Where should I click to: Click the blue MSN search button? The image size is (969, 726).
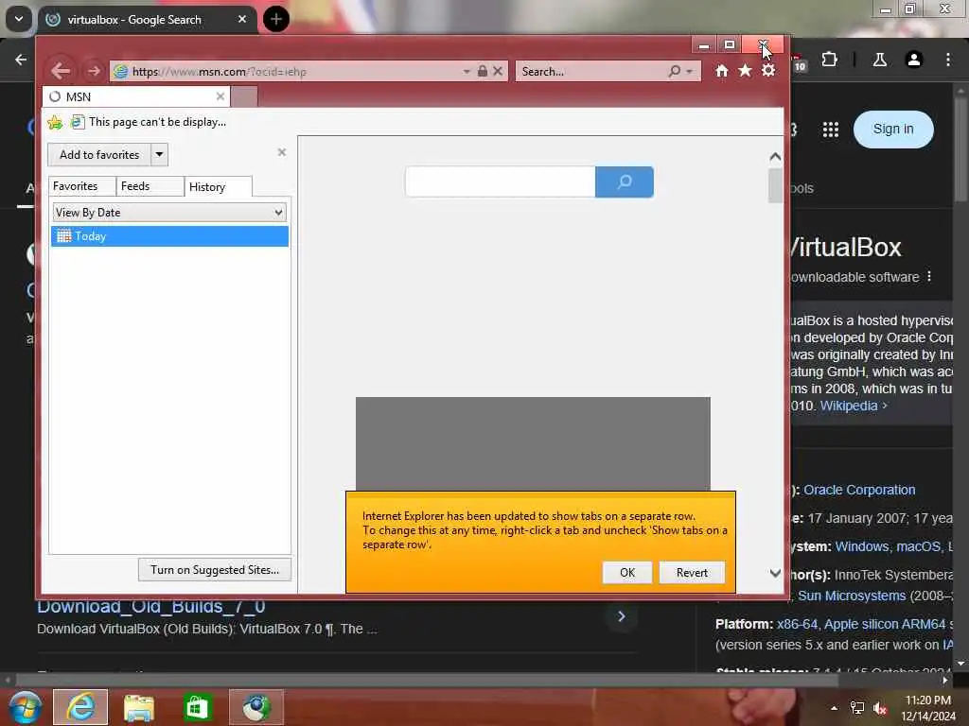(625, 182)
